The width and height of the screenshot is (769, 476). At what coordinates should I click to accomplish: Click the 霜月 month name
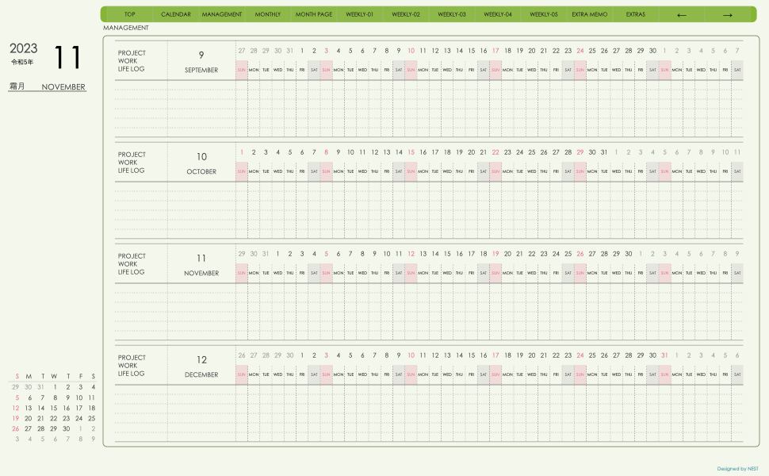(x=17, y=86)
